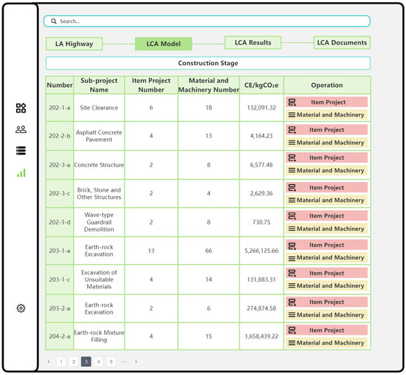
Task: Open the green bar chart icon
Action: 21,173
